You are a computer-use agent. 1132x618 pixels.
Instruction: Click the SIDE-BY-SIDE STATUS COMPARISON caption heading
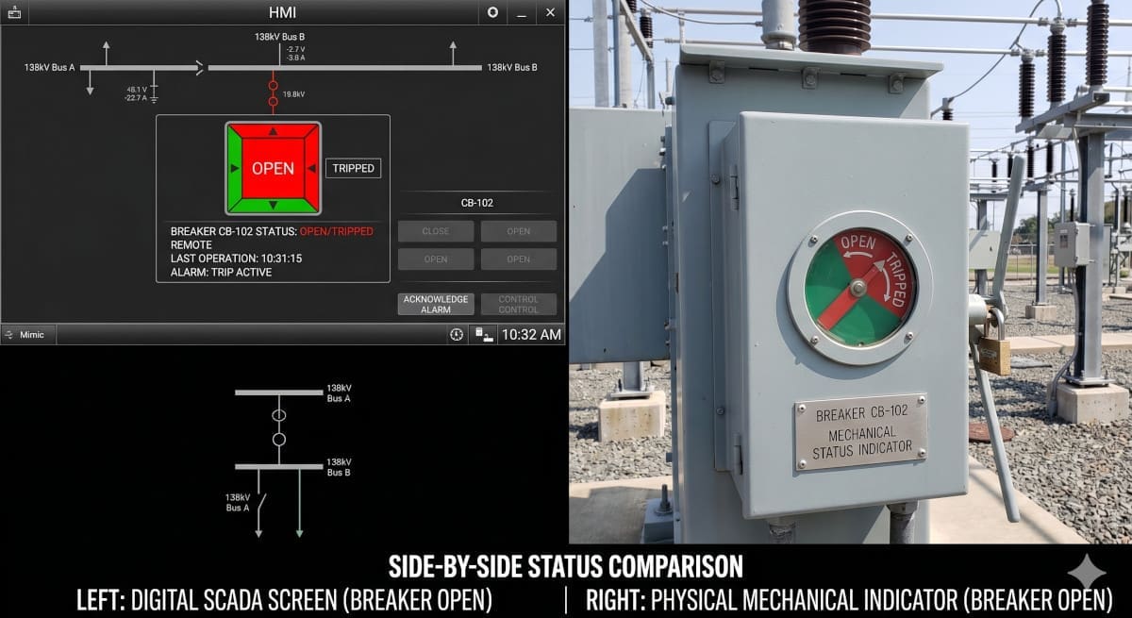565,566
